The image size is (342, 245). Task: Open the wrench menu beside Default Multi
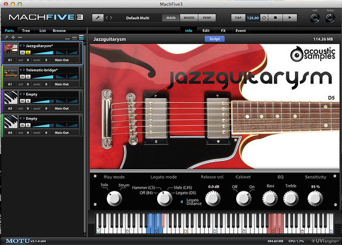pos(98,18)
